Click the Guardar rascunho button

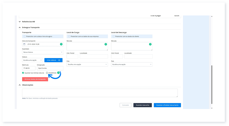point(142,105)
